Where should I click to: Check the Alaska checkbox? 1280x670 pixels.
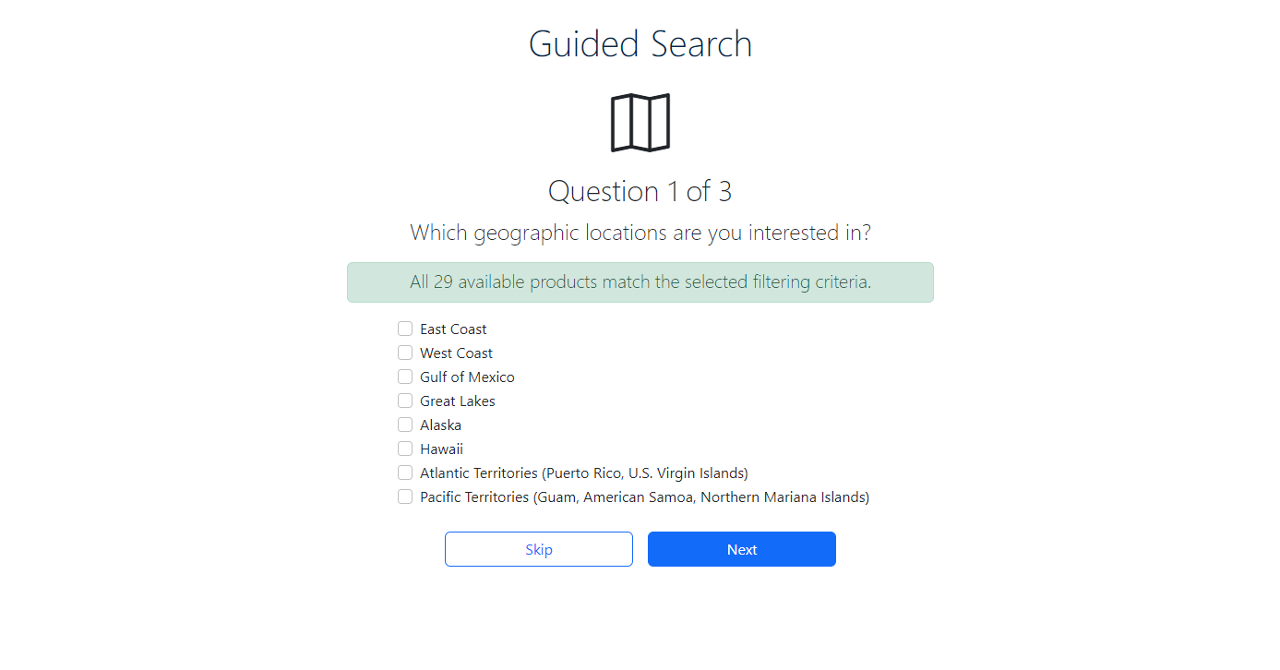[x=404, y=425]
